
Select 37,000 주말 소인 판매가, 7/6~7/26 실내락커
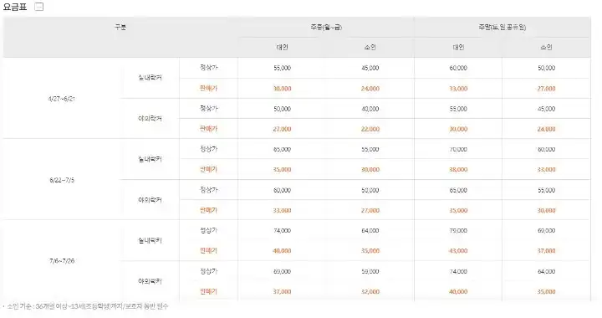click(546, 251)
